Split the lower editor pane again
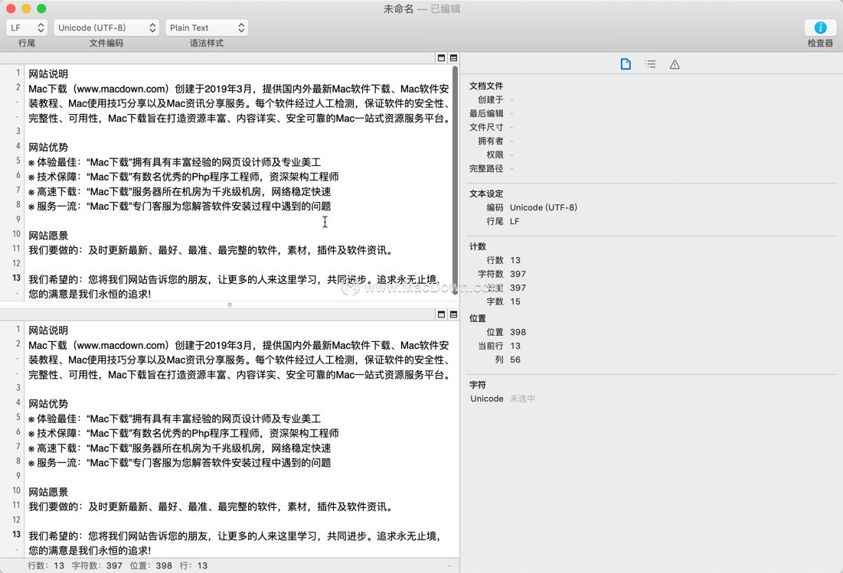 [454, 314]
